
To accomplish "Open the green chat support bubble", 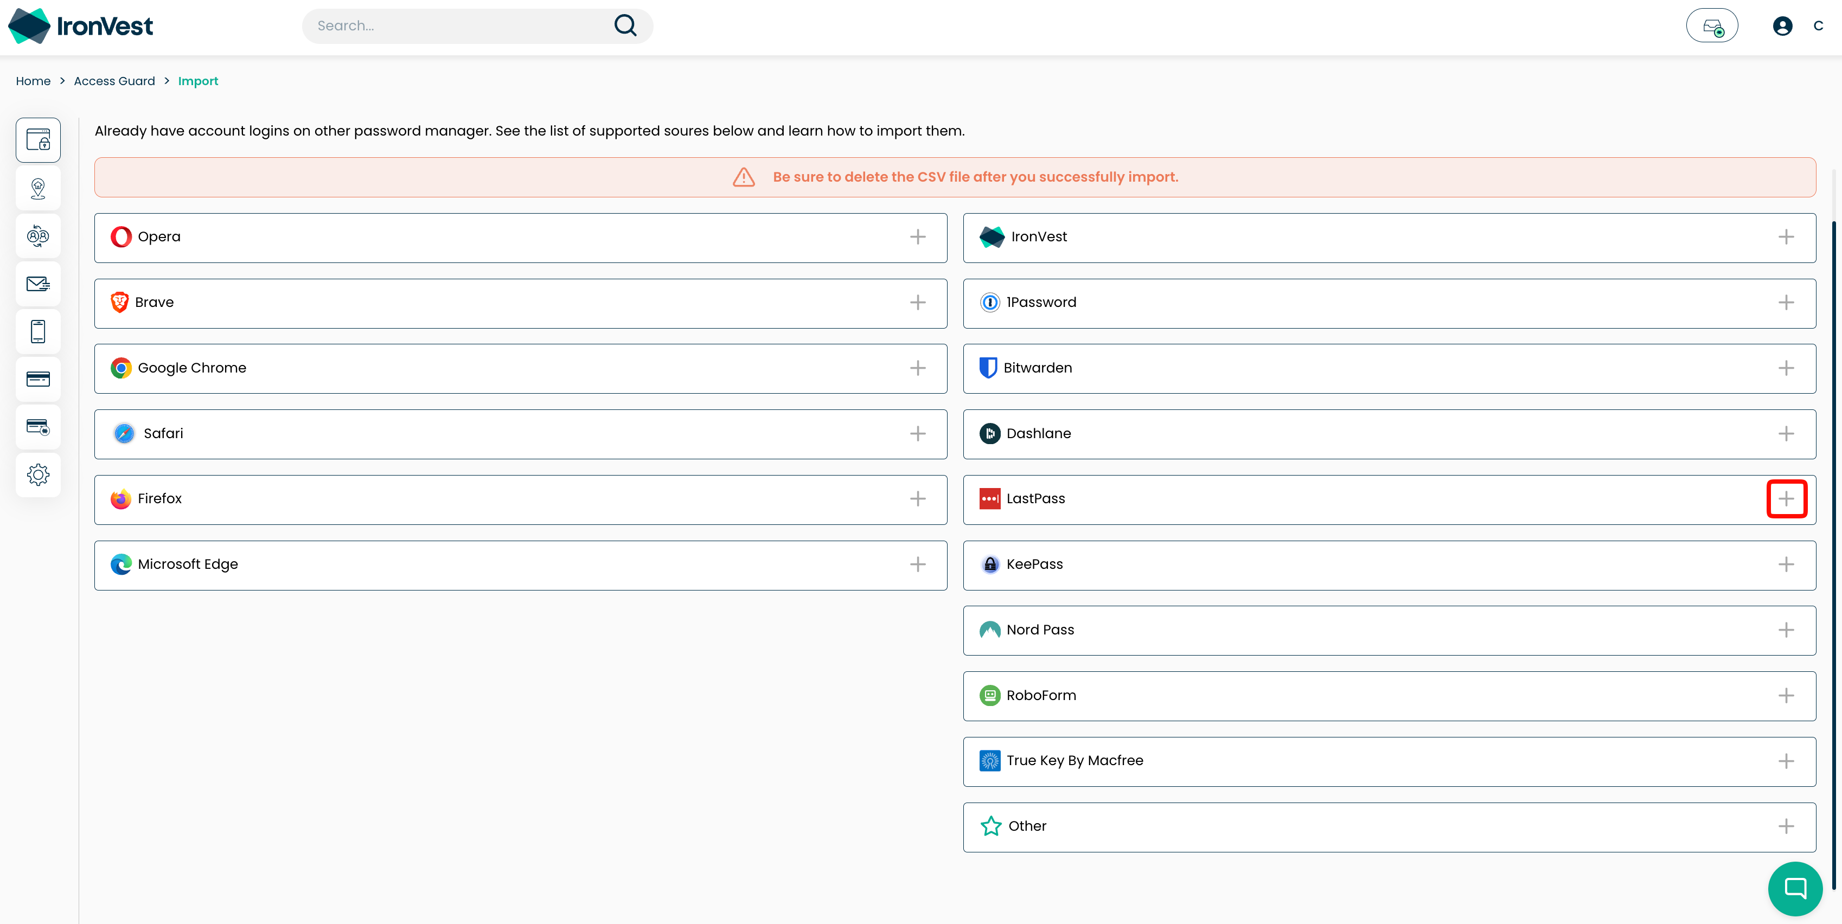I will (x=1795, y=888).
